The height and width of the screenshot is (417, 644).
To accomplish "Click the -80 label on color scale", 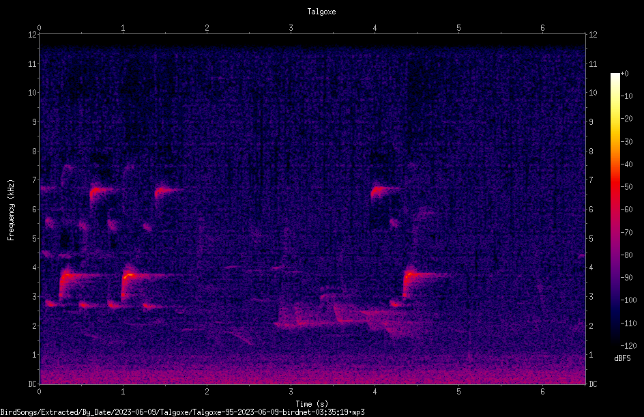I will pyautogui.click(x=627, y=255).
